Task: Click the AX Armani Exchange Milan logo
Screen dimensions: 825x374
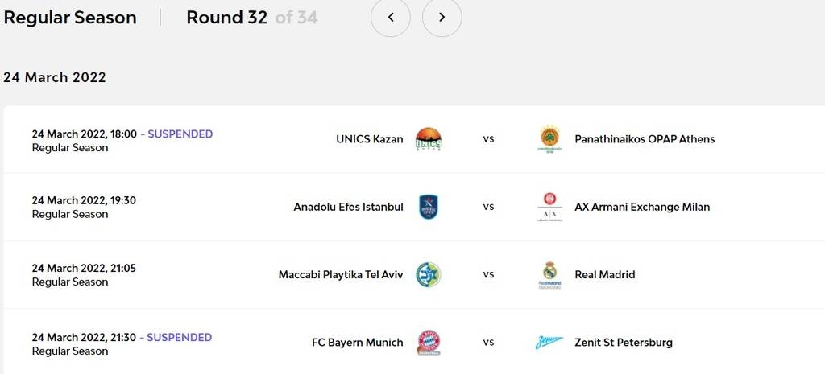Action: [x=549, y=207]
